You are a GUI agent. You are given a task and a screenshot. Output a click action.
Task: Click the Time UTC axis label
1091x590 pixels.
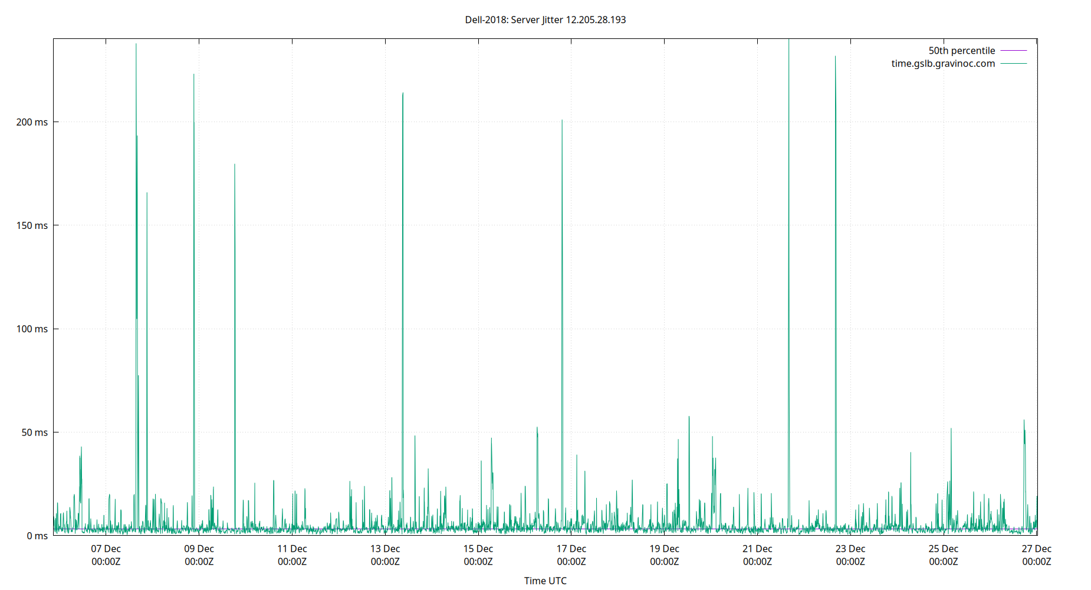coord(545,581)
